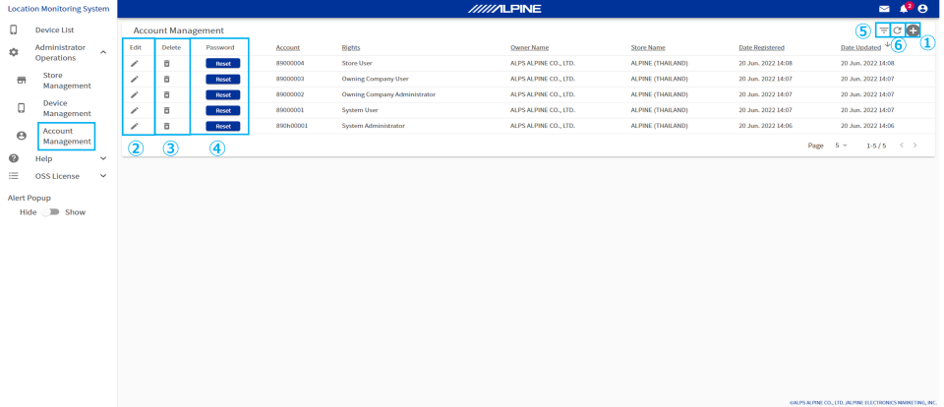Select the Store User rights cell
This screenshot has height=407, width=944.
[x=357, y=63]
